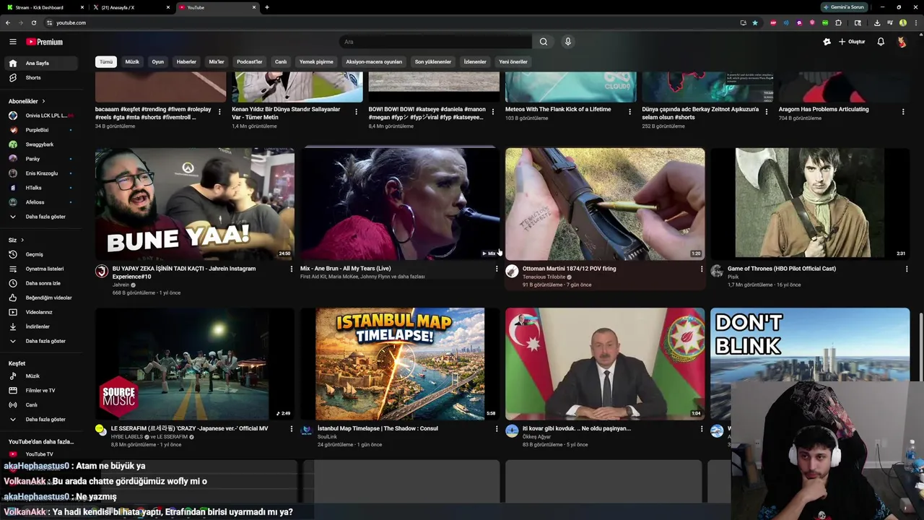
Task: Select the Yemek pişirme filter chip
Action: click(316, 62)
